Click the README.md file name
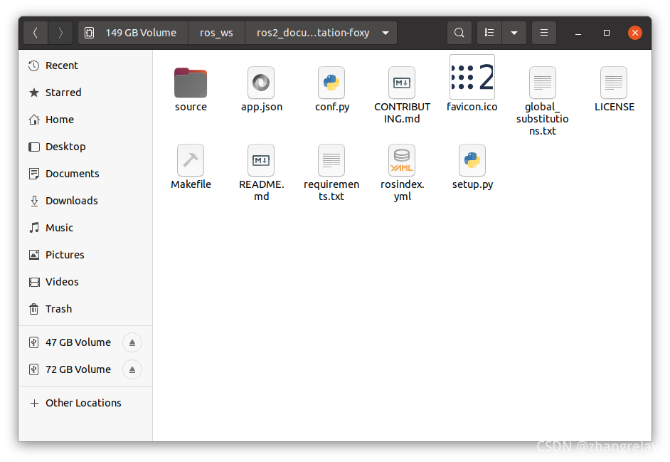 (262, 190)
